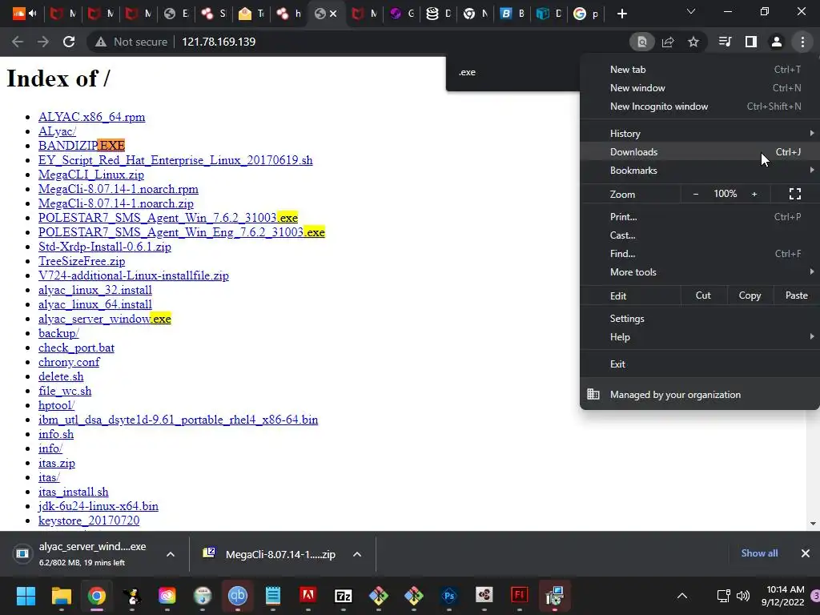Choose New window from the menu
The height and width of the screenshot is (615, 820).
tap(700, 88)
